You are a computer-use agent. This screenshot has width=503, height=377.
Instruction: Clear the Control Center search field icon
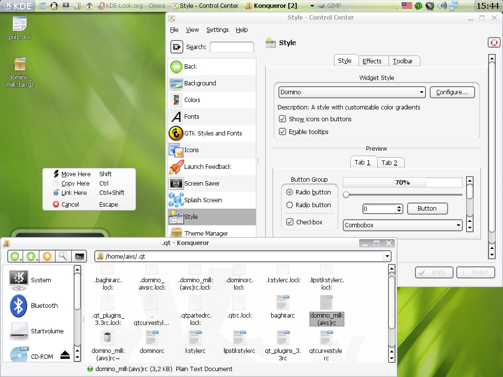coord(176,47)
